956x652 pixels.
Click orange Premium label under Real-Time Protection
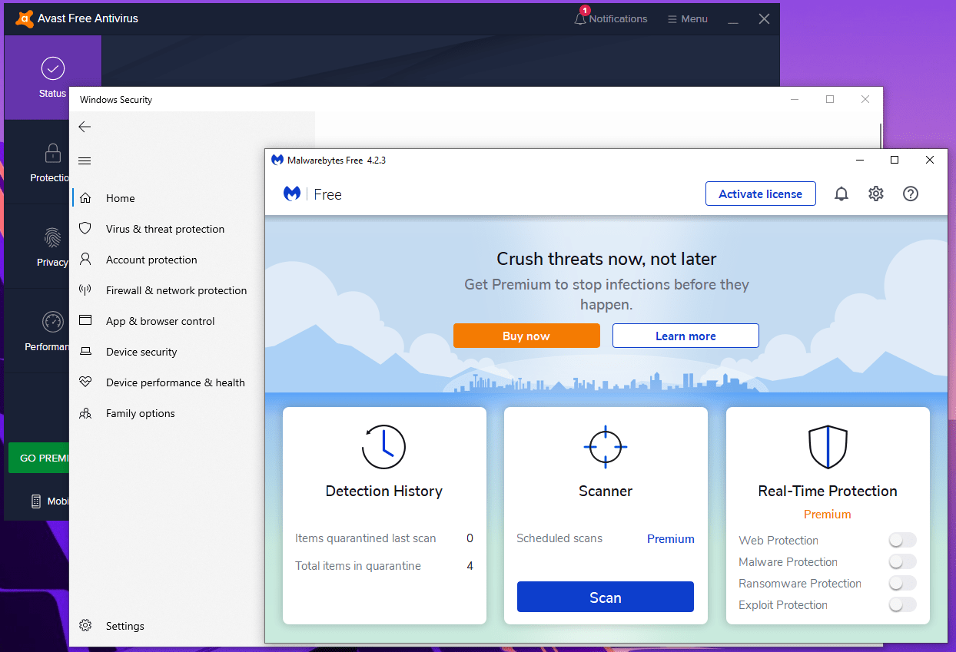828,515
